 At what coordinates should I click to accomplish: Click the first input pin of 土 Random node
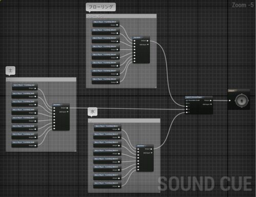pyautogui.click(x=54, y=108)
